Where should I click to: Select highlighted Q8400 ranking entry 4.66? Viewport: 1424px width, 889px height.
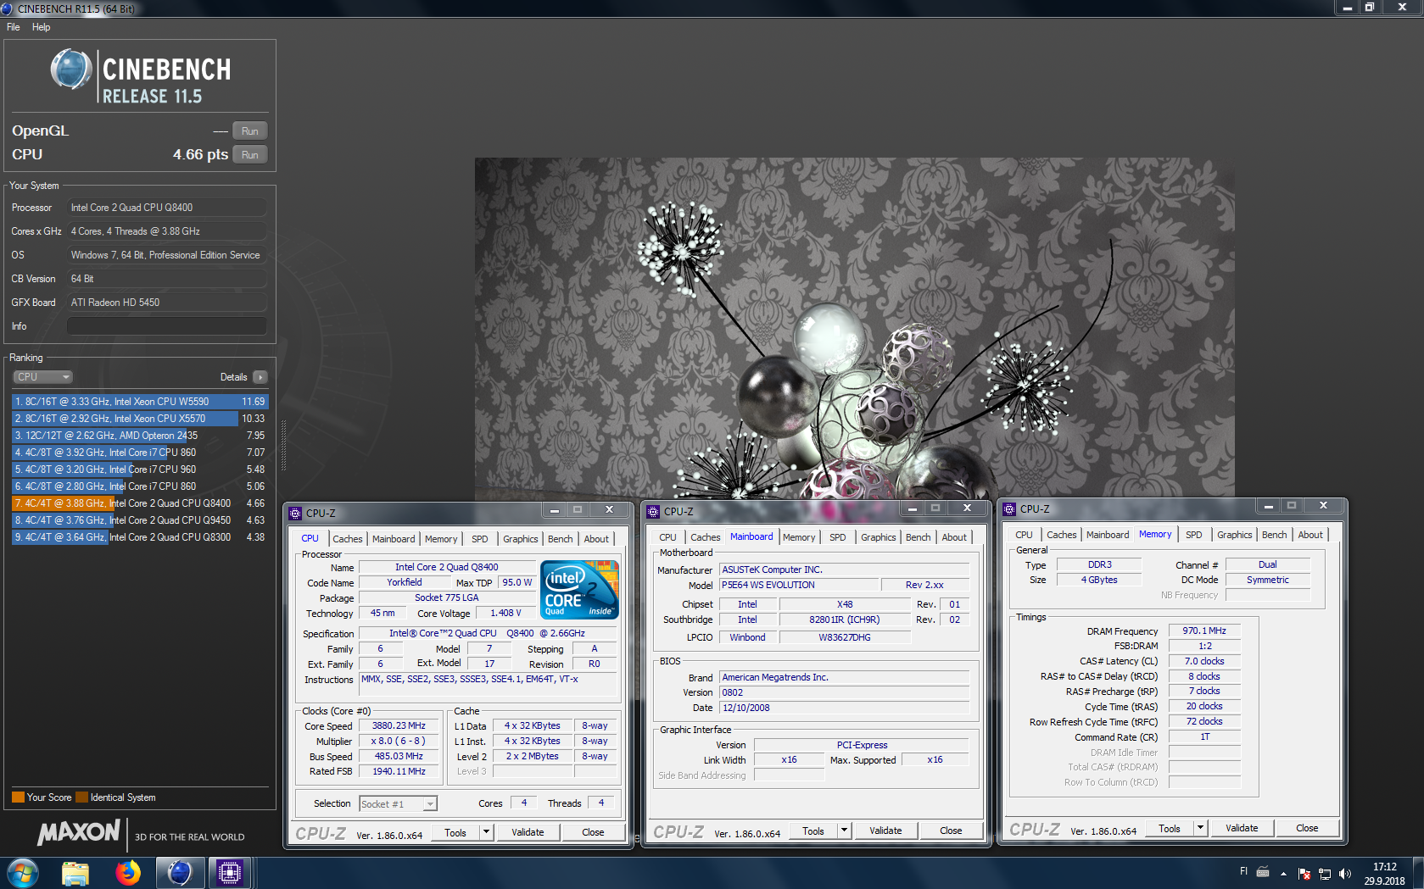140,503
